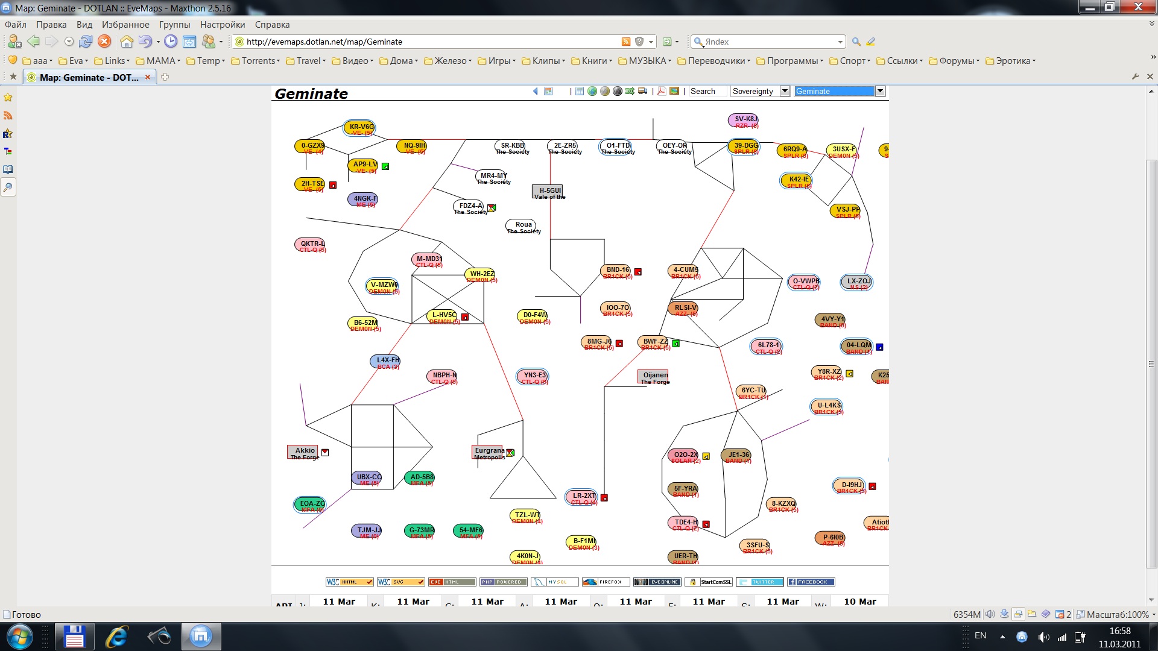1158x651 pixels.
Task: Click the green Earth map icon
Action: point(592,91)
